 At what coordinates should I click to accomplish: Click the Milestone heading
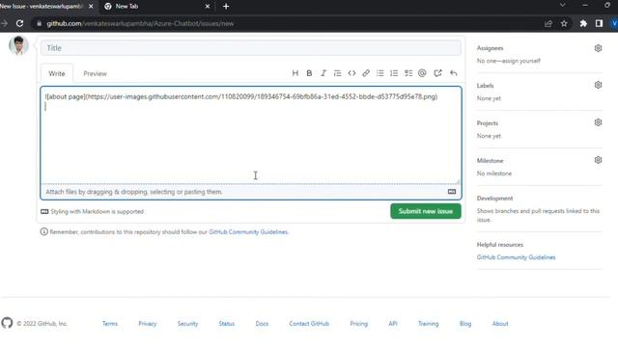(490, 161)
